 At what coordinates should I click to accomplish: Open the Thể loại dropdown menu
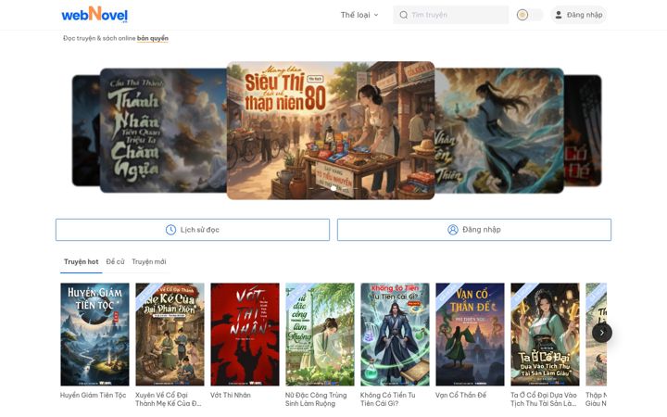tap(359, 15)
